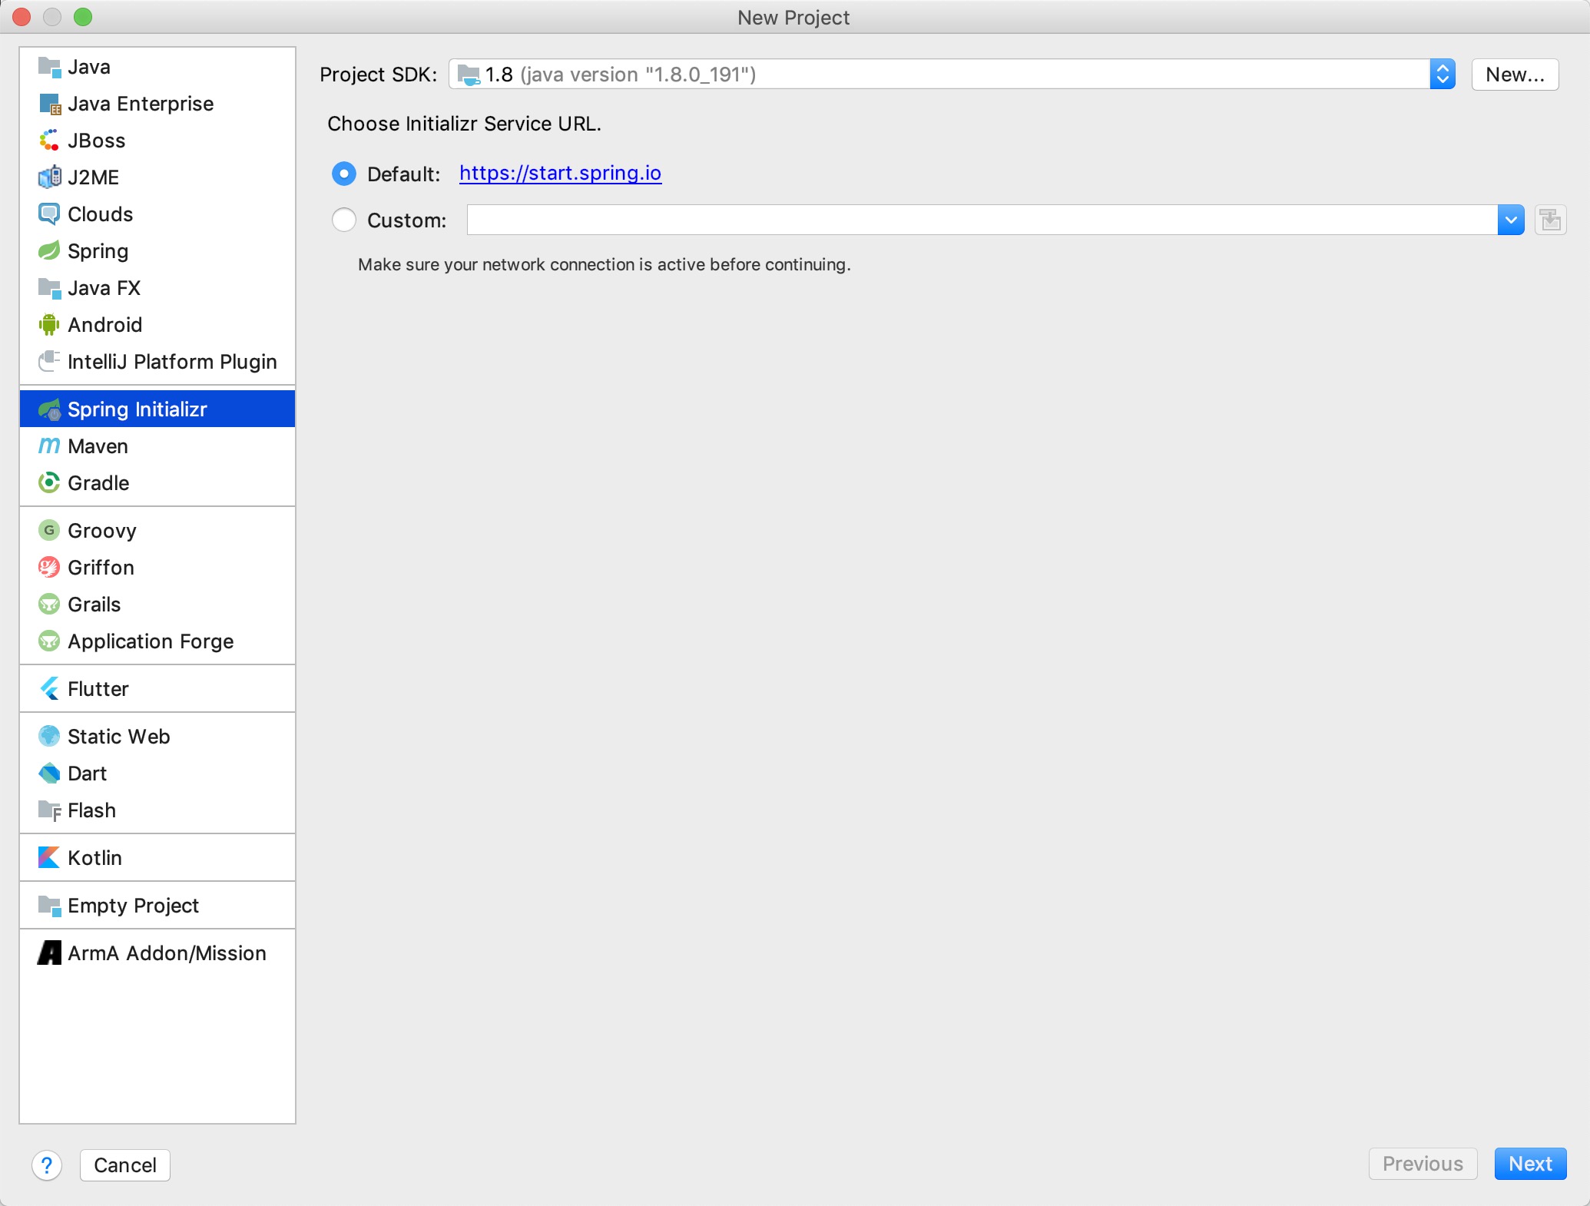Click the Java FX icon
This screenshot has width=1590, height=1206.
49,288
